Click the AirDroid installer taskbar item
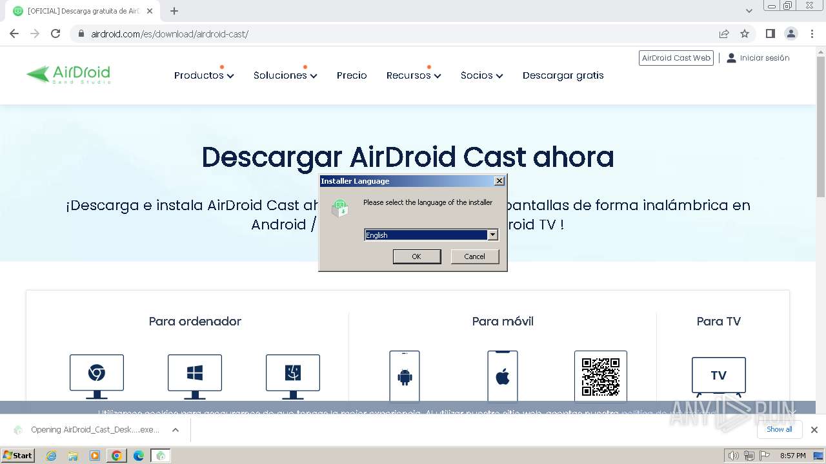Viewport: 826px width, 464px height. click(x=161, y=456)
